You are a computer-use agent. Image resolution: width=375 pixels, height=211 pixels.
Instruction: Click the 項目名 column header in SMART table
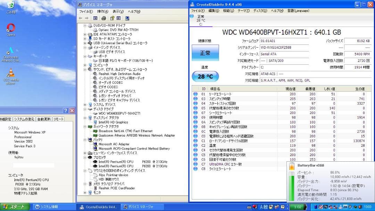coord(242,89)
